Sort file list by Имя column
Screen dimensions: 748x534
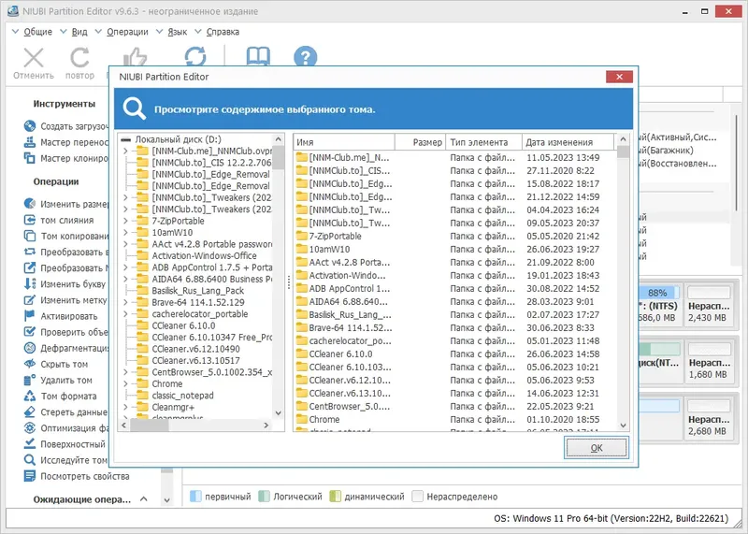(344, 142)
